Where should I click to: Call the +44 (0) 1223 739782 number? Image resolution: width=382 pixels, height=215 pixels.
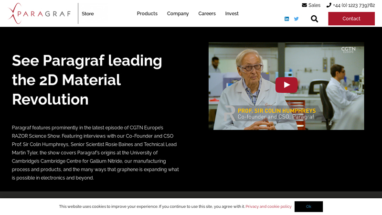pos(354,5)
